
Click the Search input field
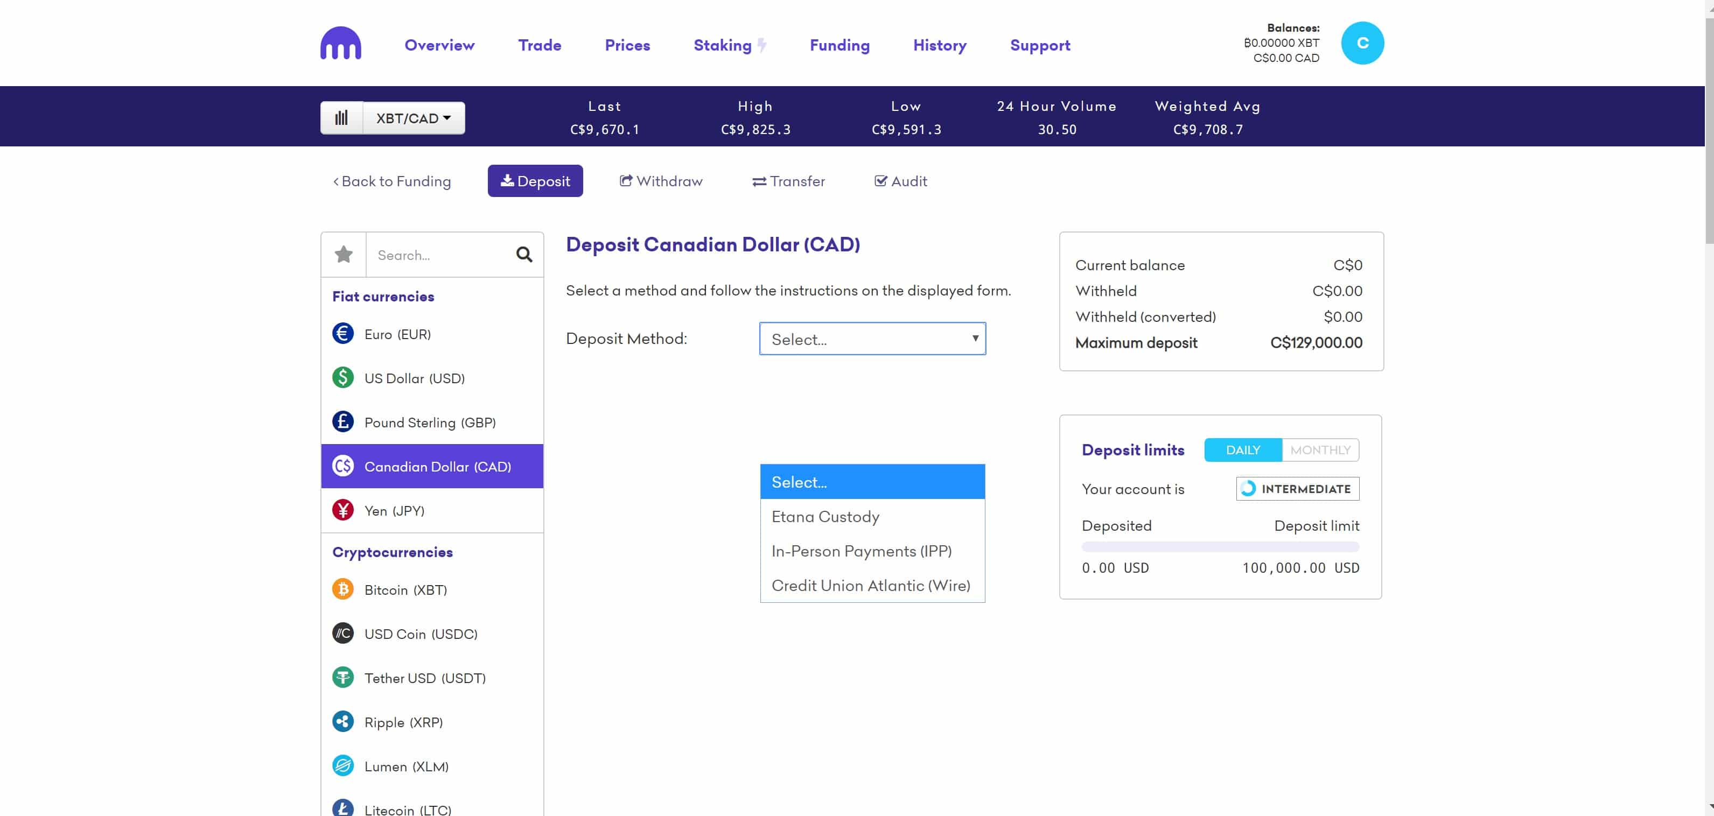click(437, 255)
